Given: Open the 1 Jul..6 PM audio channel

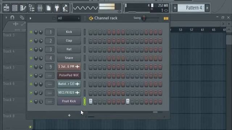Looking at the screenshot, I should click(x=69, y=66).
